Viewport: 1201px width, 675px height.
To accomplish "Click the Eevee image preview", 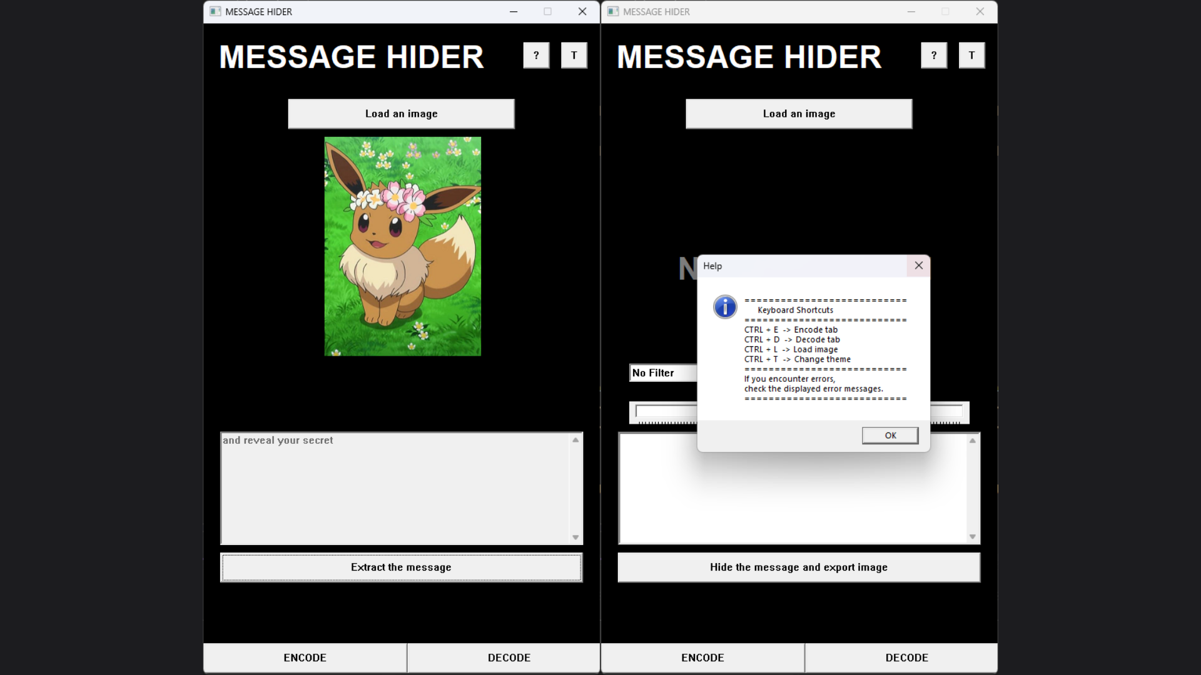I will pos(402,246).
